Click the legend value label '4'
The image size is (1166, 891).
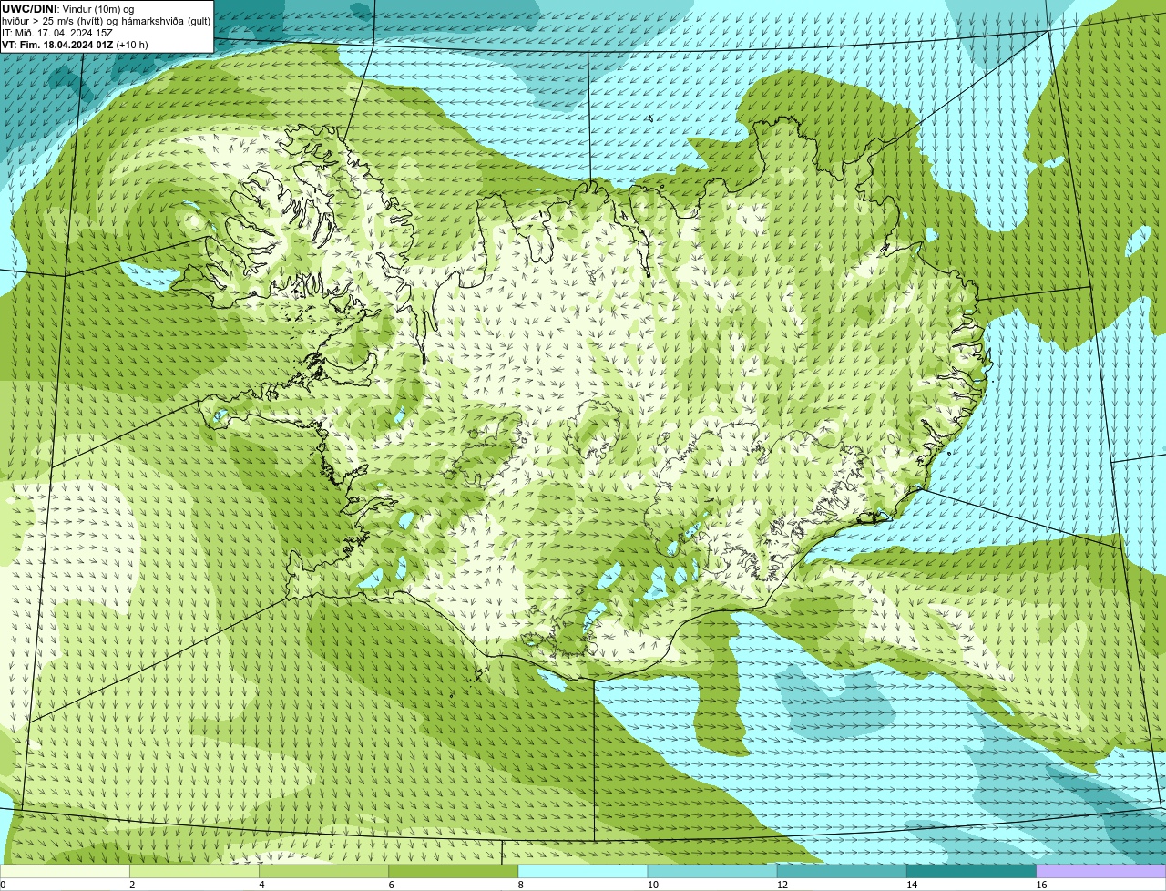coord(261,885)
